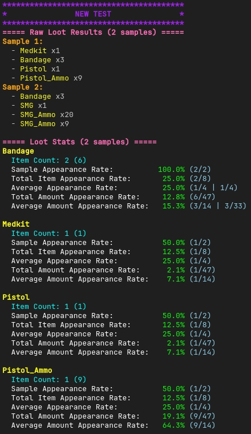Click Pistol's "(1/14)" fraction
Screen dimensions: 251x434
pos(203,352)
